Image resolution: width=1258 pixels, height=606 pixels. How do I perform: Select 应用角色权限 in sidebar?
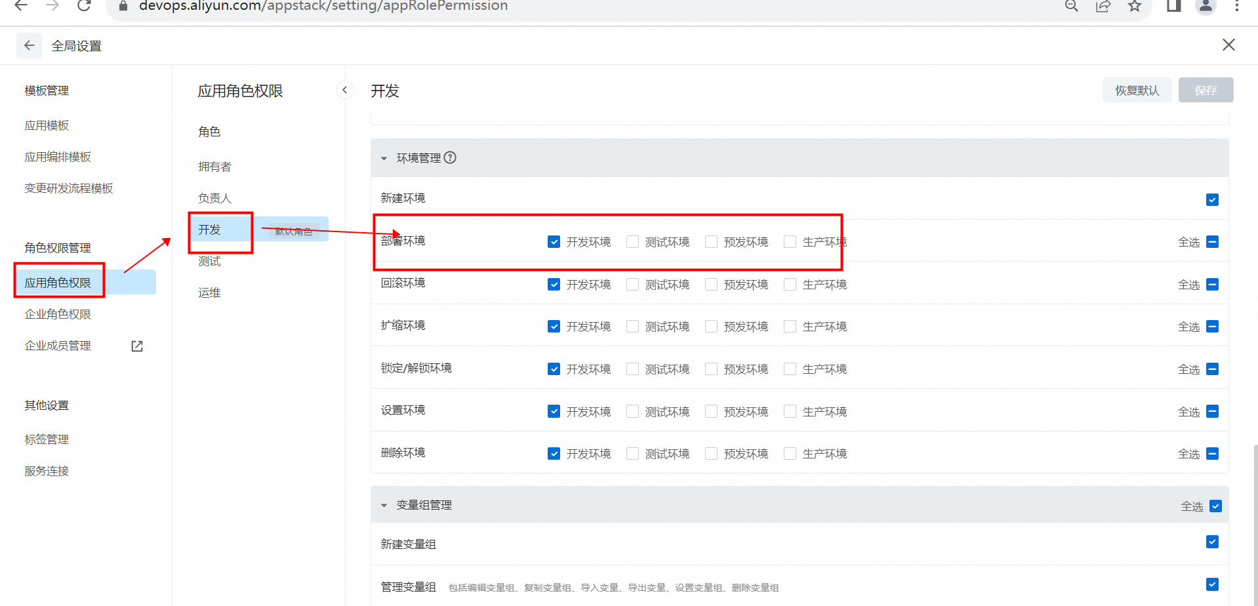pos(85,283)
